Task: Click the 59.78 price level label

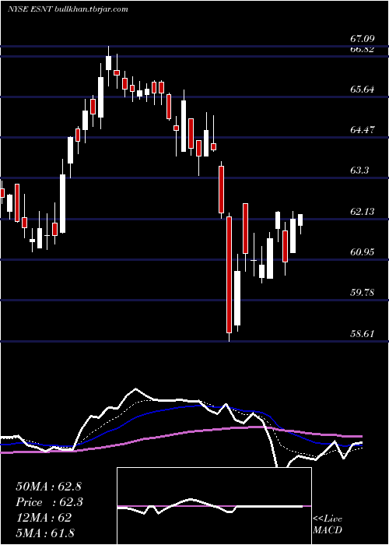Action: pyautogui.click(x=363, y=293)
